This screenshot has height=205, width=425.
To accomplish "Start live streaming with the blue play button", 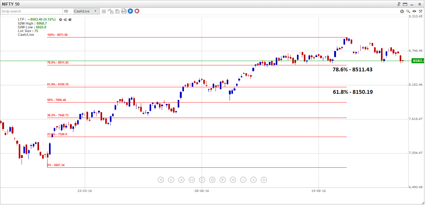I will click(130, 11).
